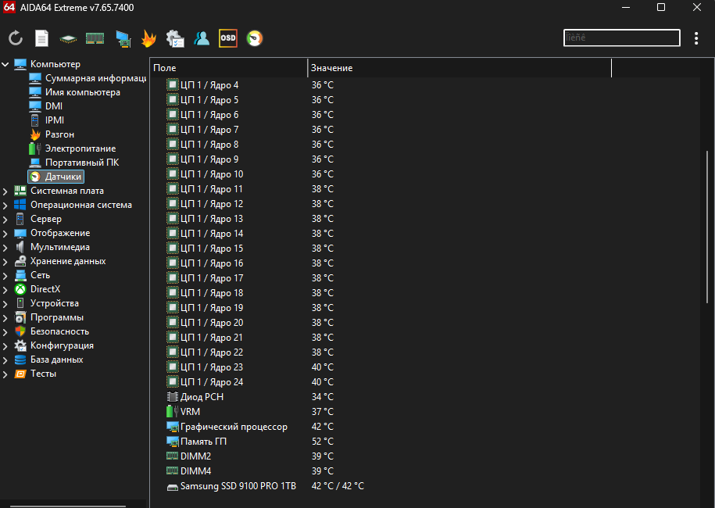Image resolution: width=715 pixels, height=508 pixels.
Task: Click the Refresh toolbar icon
Action: (x=16, y=38)
